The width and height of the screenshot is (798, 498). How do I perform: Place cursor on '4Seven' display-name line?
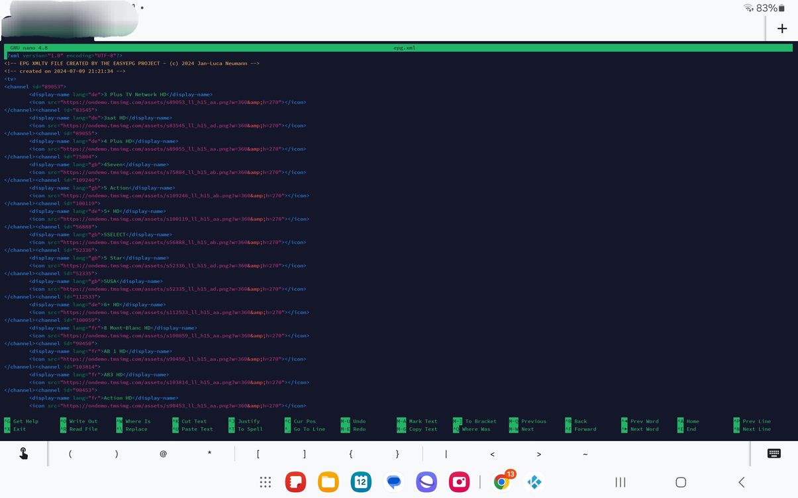pyautogui.click(x=99, y=165)
